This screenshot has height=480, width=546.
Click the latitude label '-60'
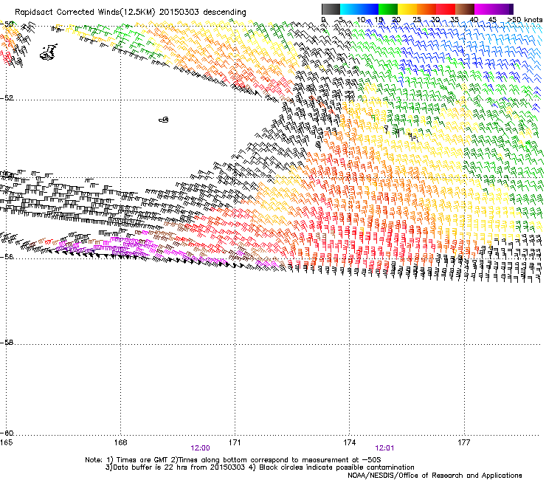(7, 433)
